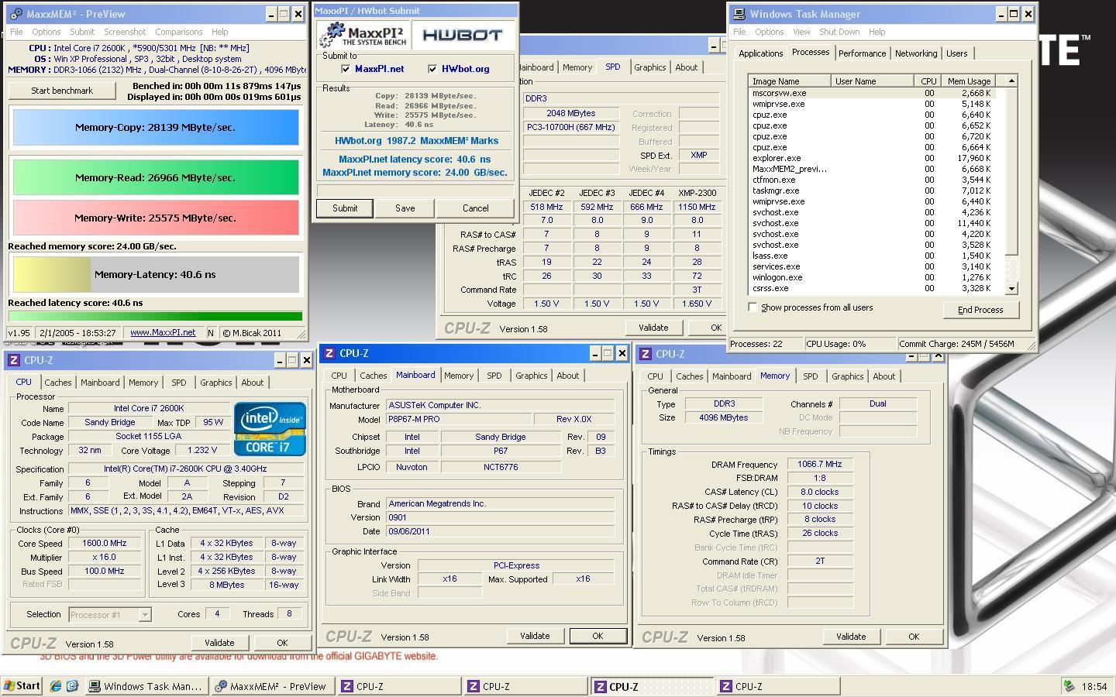Switch to the Applications tab in Task Manager

pyautogui.click(x=760, y=53)
